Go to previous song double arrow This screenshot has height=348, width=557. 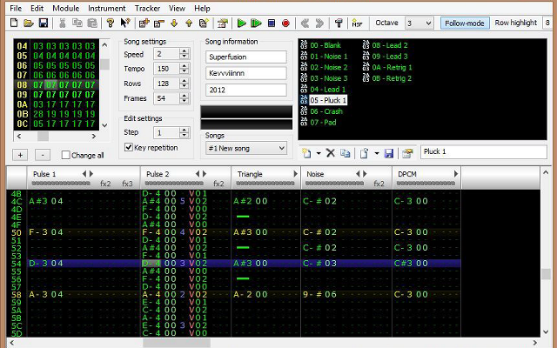click(x=305, y=23)
